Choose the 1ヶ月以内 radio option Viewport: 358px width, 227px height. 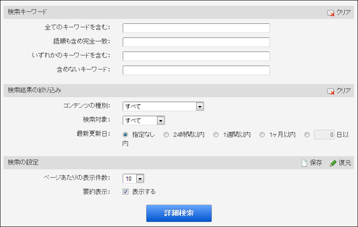[262, 135]
